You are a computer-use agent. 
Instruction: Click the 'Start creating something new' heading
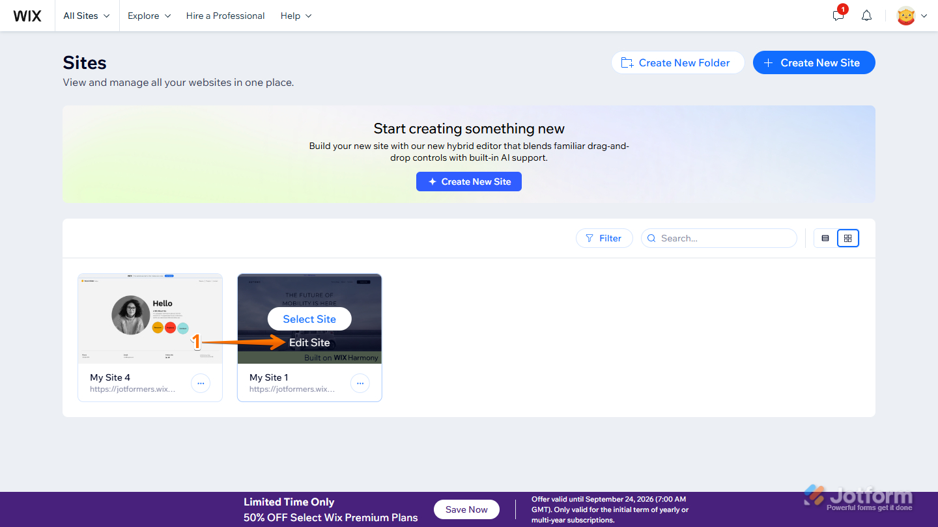point(469,128)
